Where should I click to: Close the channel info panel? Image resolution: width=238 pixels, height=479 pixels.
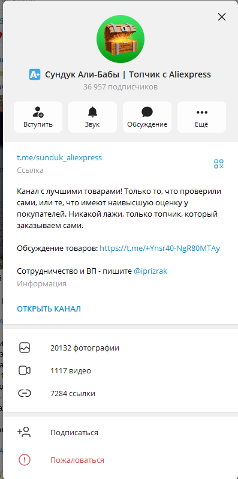pyautogui.click(x=222, y=17)
